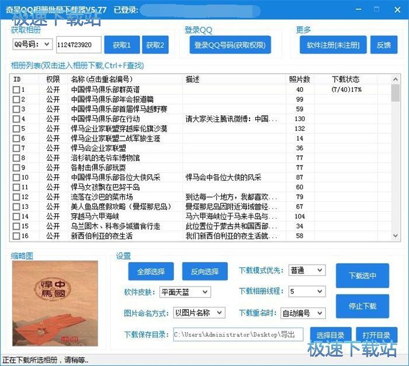Click photo count 130 cell
The width and height of the screenshot is (409, 366).
[x=300, y=119]
